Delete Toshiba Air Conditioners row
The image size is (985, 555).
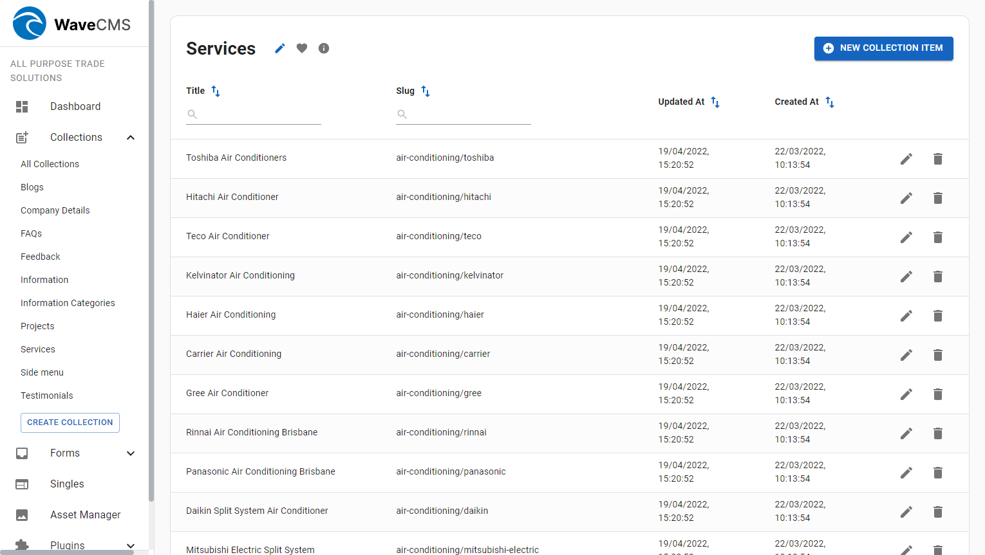coord(938,159)
